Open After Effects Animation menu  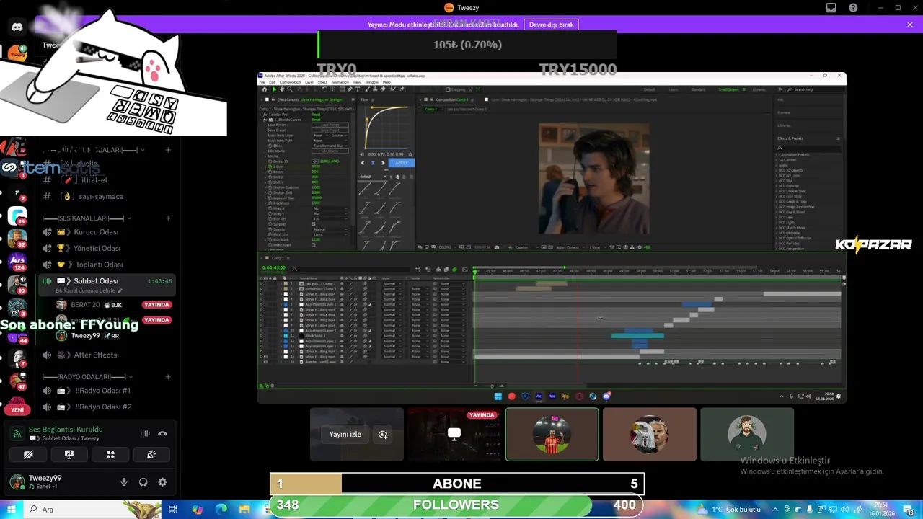tap(340, 82)
